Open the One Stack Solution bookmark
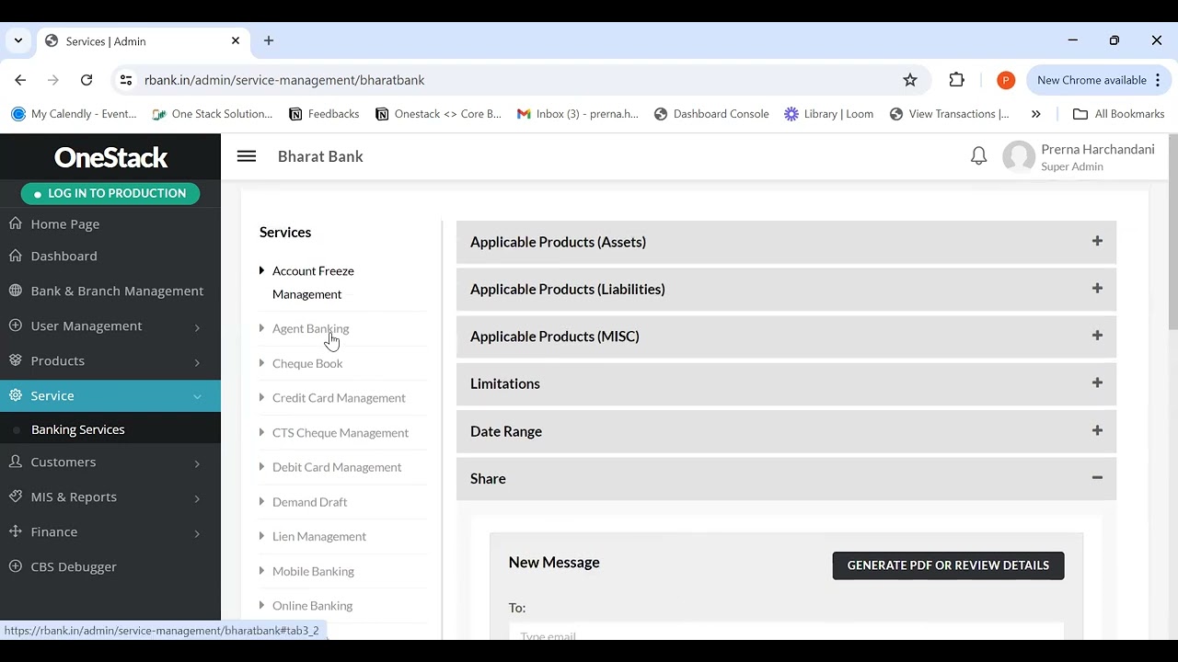The width and height of the screenshot is (1178, 662). pyautogui.click(x=213, y=114)
